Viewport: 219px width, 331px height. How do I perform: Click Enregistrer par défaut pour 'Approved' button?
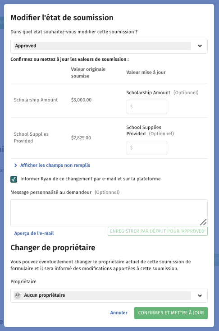tap(158, 231)
